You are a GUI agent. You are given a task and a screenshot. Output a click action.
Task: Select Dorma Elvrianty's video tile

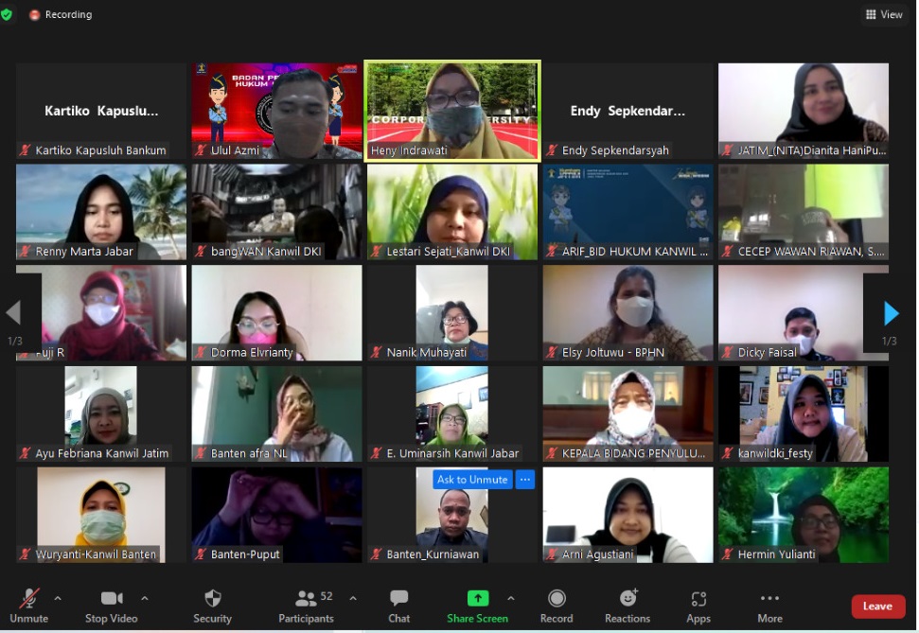coord(276,312)
